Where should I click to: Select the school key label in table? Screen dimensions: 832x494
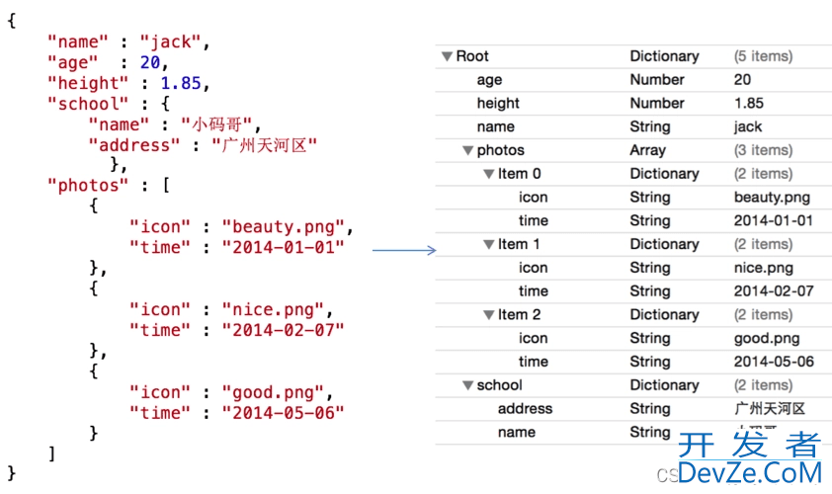(499, 385)
